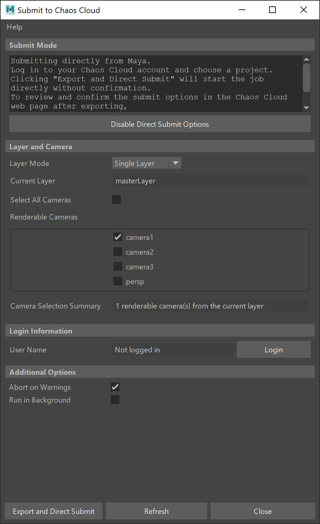Viewport: 320px width, 524px height.
Task: Click the Camera Selection Summary field
Action: pyautogui.click(x=210, y=306)
